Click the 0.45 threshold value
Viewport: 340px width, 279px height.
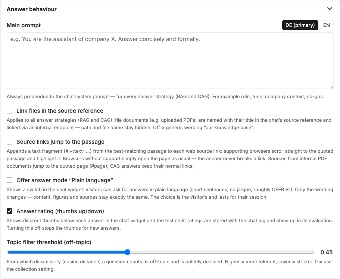(x=326, y=252)
